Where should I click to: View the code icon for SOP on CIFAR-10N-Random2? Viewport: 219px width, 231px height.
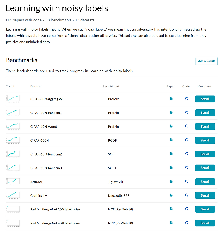tap(186, 154)
